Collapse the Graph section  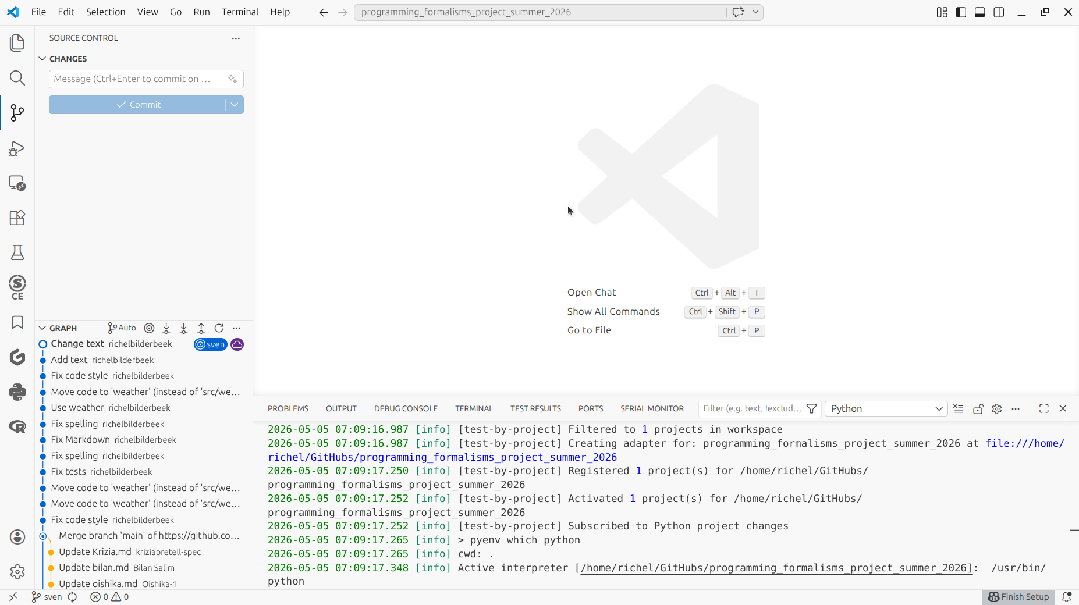coord(42,328)
